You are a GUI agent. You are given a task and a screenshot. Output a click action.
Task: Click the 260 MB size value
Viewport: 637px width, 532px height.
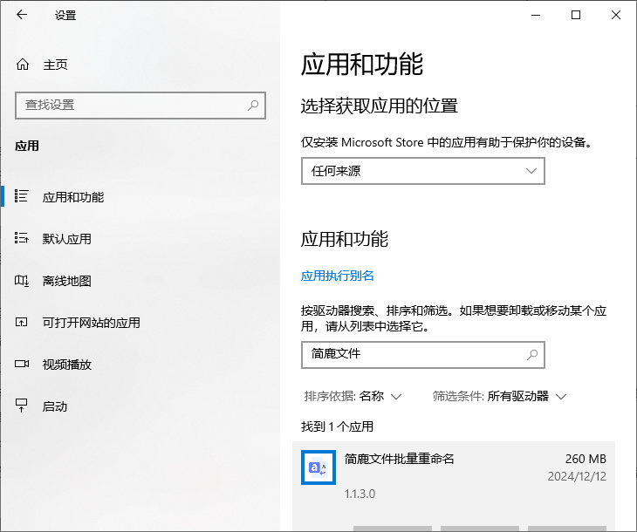click(586, 459)
